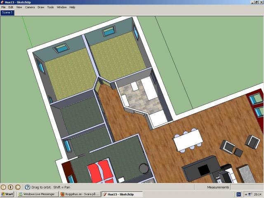Open the Window menu
This screenshot has width=264, height=198.
pos(61,7)
